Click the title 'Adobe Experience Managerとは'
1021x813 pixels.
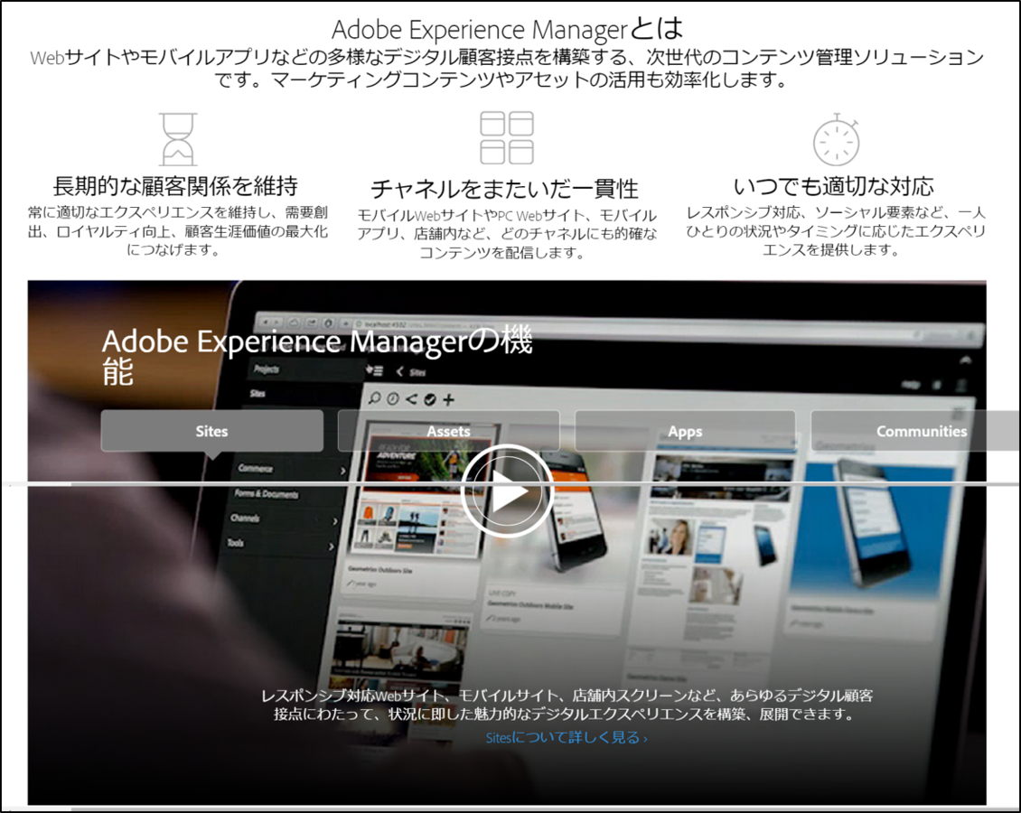507,29
